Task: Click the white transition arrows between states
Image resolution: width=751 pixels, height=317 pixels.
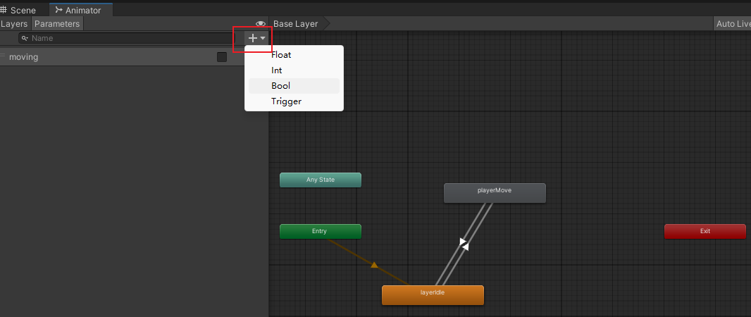Action: click(463, 244)
